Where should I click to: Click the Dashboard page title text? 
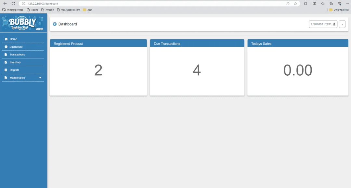(68, 24)
